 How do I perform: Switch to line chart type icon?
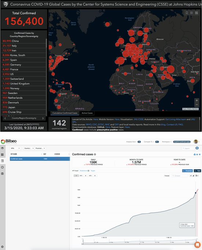191,176
